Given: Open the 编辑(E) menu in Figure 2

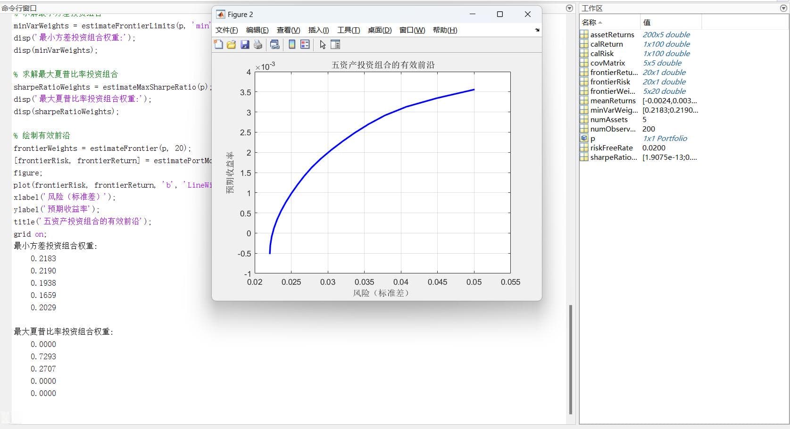Looking at the screenshot, I should click(258, 30).
